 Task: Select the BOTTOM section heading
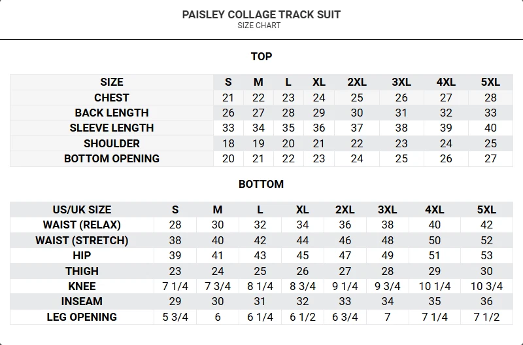(x=261, y=184)
